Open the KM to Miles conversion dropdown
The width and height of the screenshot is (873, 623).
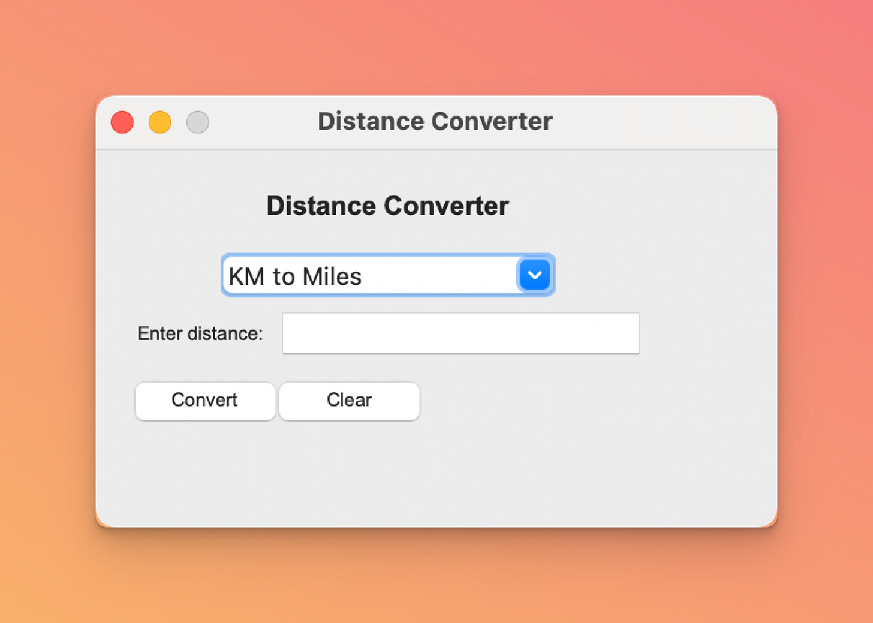coord(388,275)
